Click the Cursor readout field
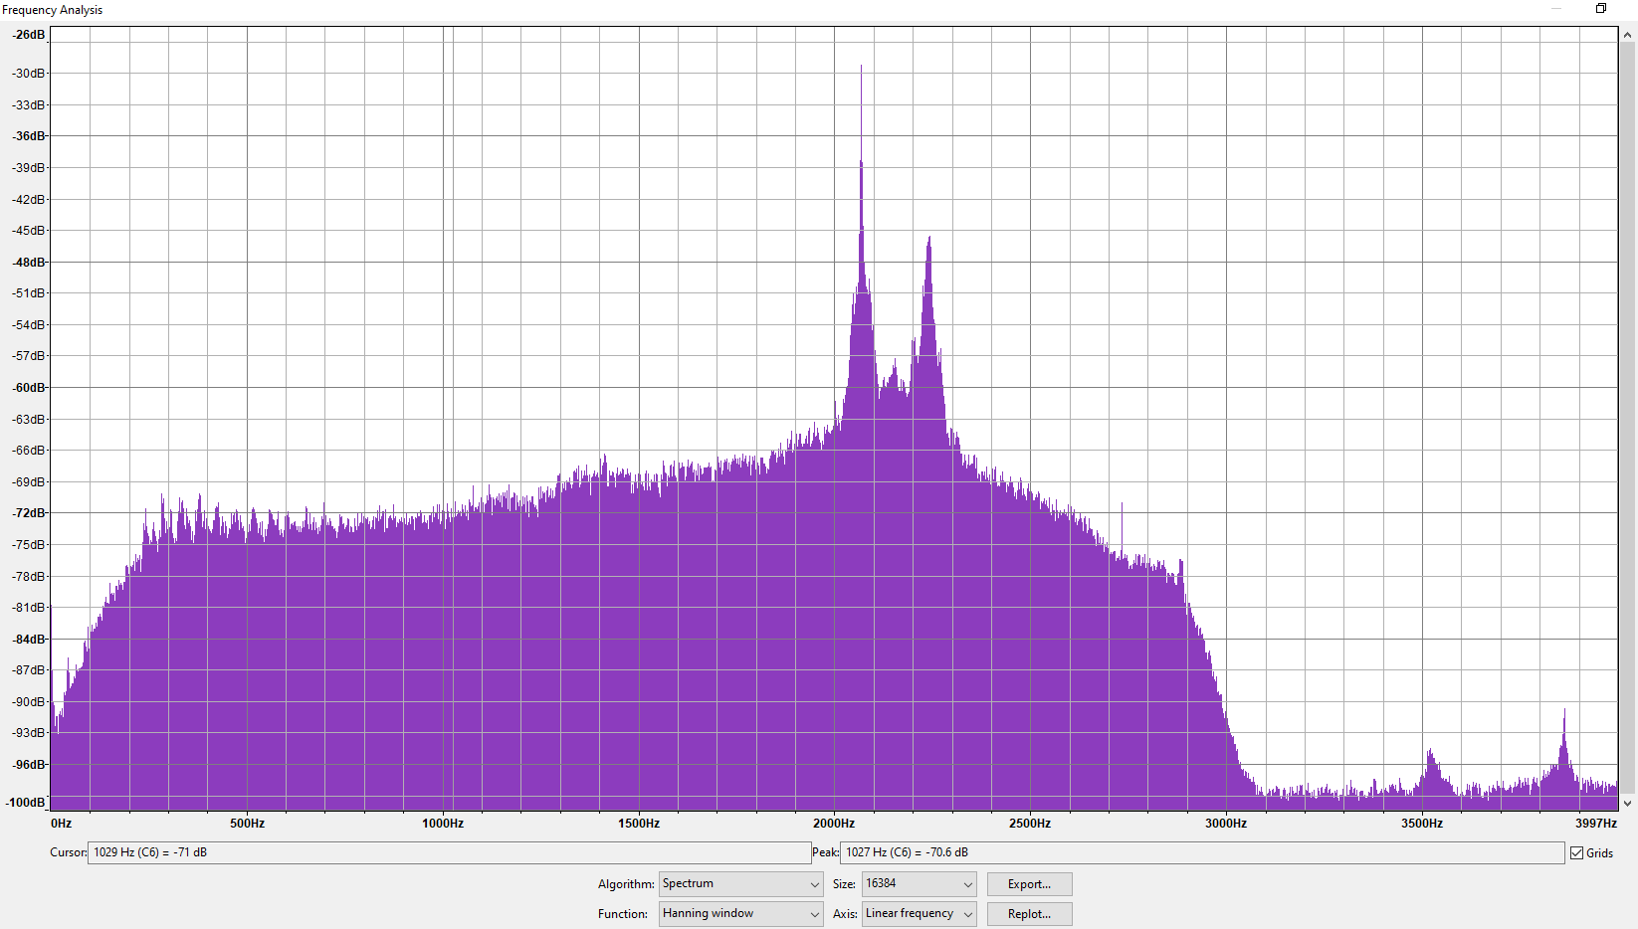The image size is (1638, 929). (449, 852)
